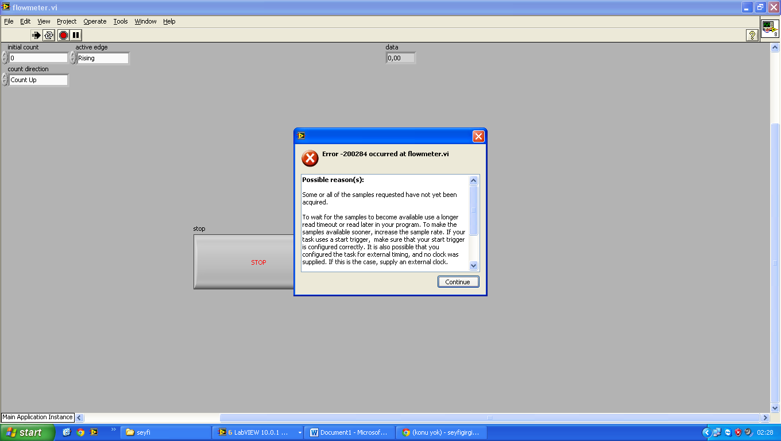
Task: Open the Windows start menu
Action: 28,432
